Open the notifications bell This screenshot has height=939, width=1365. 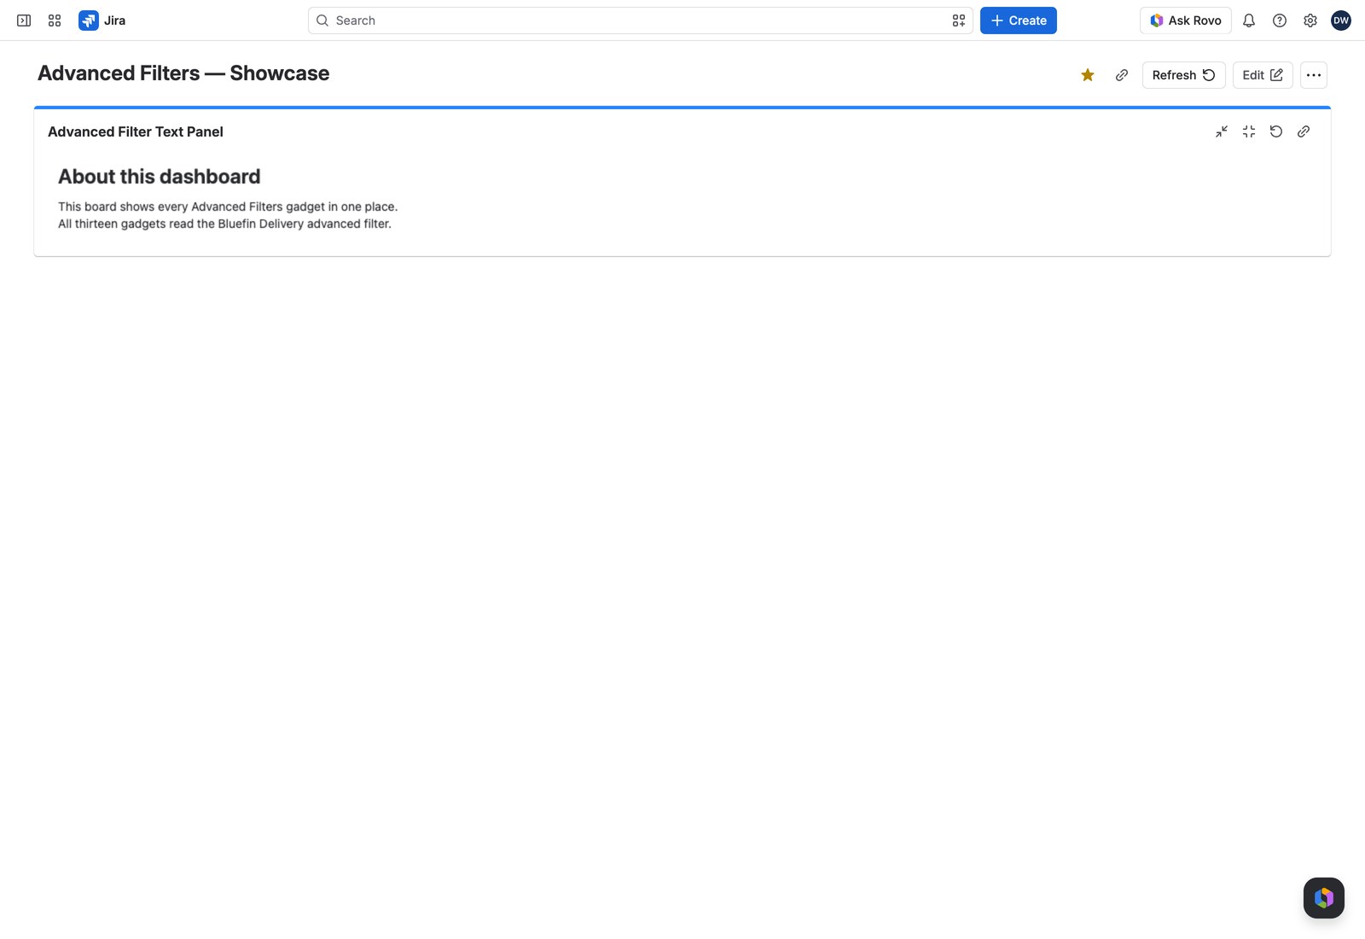(x=1249, y=20)
